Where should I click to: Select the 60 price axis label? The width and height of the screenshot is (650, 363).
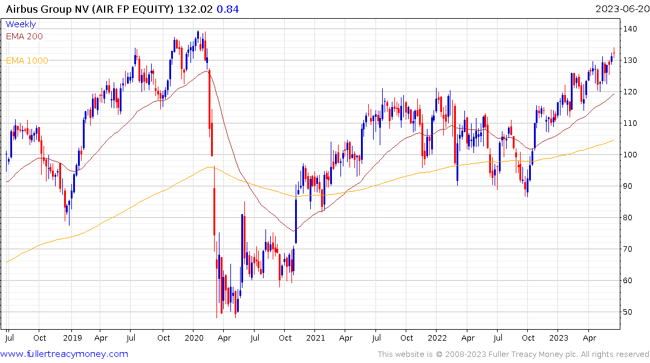[628, 281]
